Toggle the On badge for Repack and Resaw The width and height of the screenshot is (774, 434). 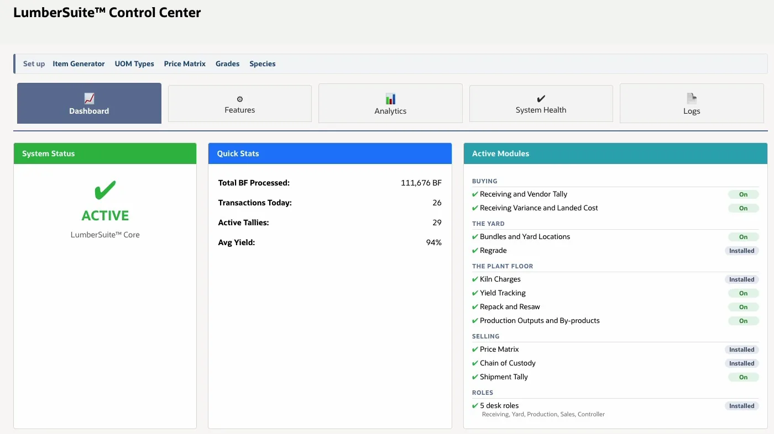point(744,307)
